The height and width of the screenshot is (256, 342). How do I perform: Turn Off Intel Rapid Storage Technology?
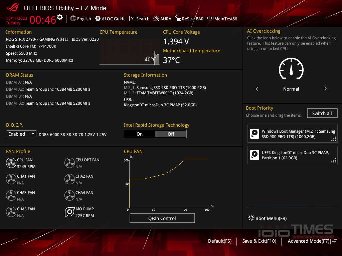[x=171, y=134]
